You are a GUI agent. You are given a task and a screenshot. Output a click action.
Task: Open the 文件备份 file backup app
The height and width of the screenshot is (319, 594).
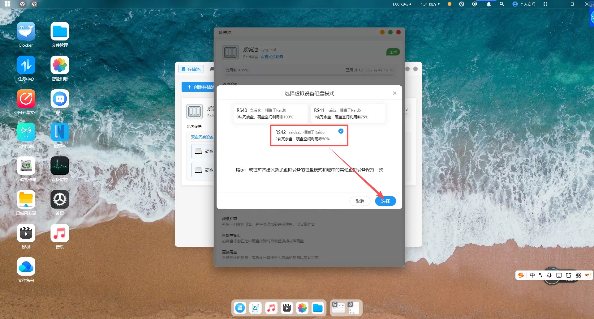coord(26,267)
